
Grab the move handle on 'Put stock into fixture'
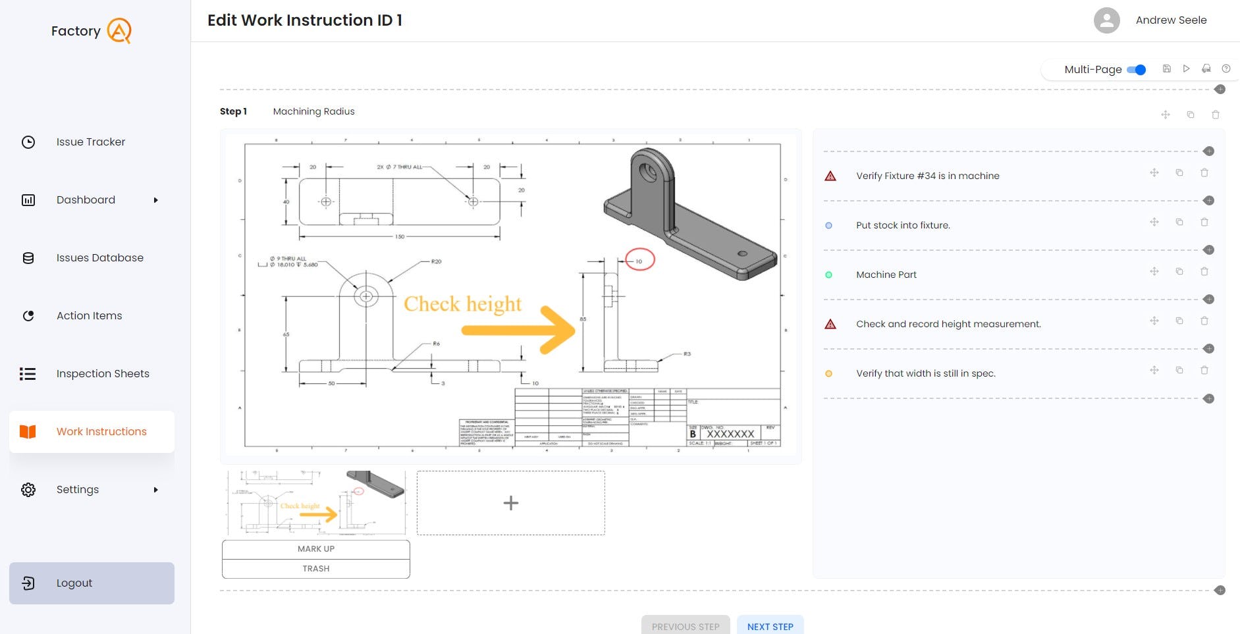tap(1154, 222)
